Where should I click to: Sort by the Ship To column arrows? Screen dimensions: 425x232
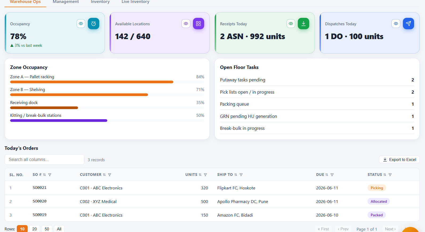236,175
